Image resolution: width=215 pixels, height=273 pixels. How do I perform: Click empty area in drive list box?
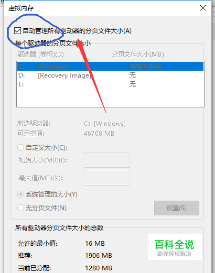[x=110, y=98]
